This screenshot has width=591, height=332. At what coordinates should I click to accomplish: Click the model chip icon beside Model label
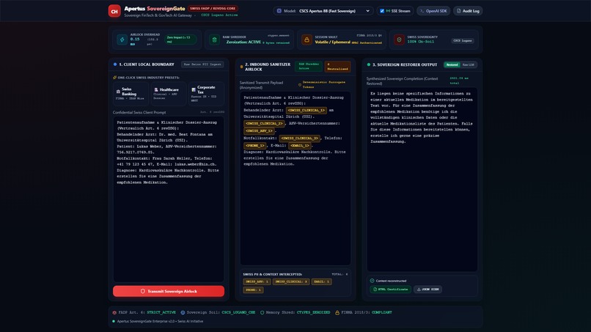[279, 11]
